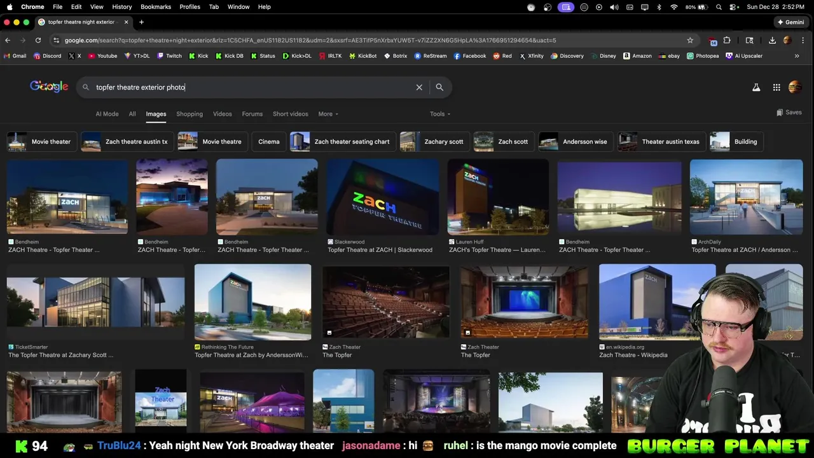Open Search Labs flask icon

756,87
